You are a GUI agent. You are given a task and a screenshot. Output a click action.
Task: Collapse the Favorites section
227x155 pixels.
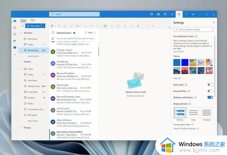[21, 33]
